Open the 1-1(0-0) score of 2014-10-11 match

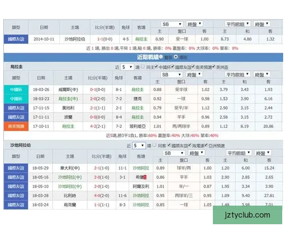[105, 39]
